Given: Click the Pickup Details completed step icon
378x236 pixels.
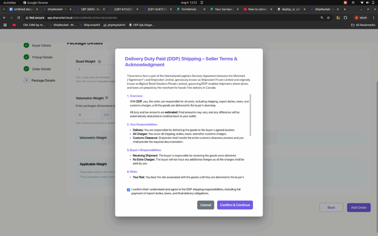Looking at the screenshot, I should pos(26,57).
